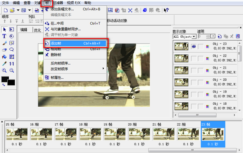Open the 视频 F/X menu
Viewport: 243px width, 153px height.
click(x=73, y=3)
